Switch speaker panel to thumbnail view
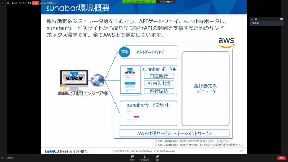 coord(256,19)
